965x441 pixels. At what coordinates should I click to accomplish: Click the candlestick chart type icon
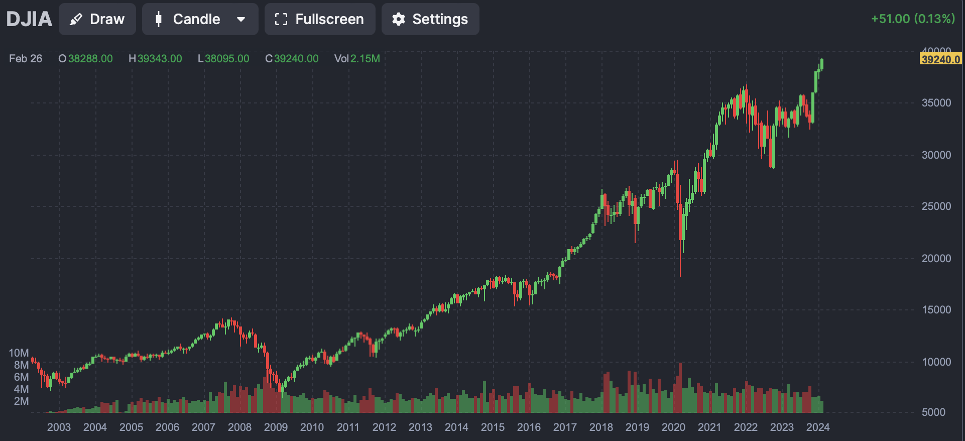pos(159,20)
